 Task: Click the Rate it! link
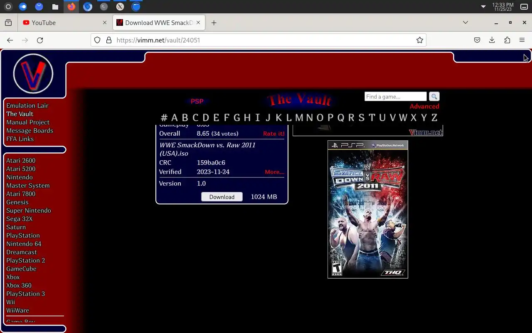[274, 134]
